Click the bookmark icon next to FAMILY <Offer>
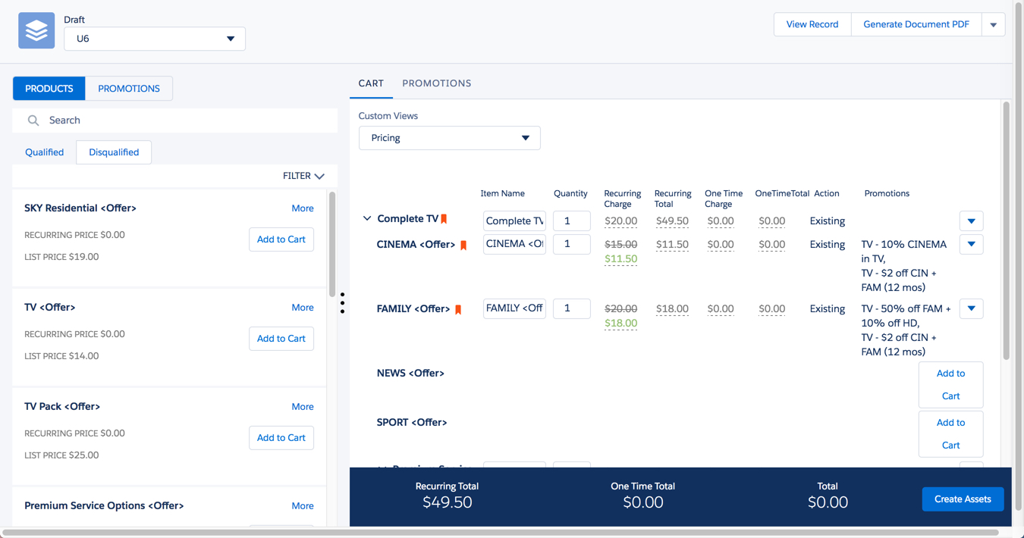The image size is (1024, 538). pos(458,309)
